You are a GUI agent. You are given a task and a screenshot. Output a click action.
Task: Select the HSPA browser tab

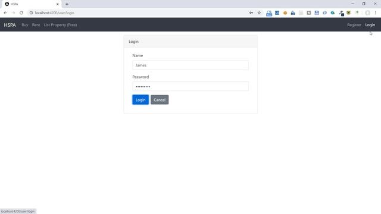[x=32, y=4]
